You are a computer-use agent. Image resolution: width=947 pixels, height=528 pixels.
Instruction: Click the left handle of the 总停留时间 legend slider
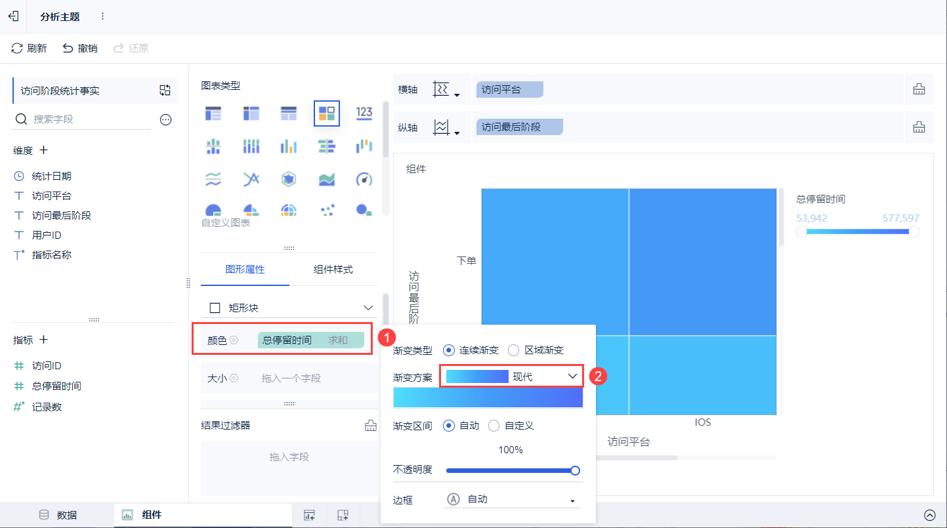(x=801, y=232)
